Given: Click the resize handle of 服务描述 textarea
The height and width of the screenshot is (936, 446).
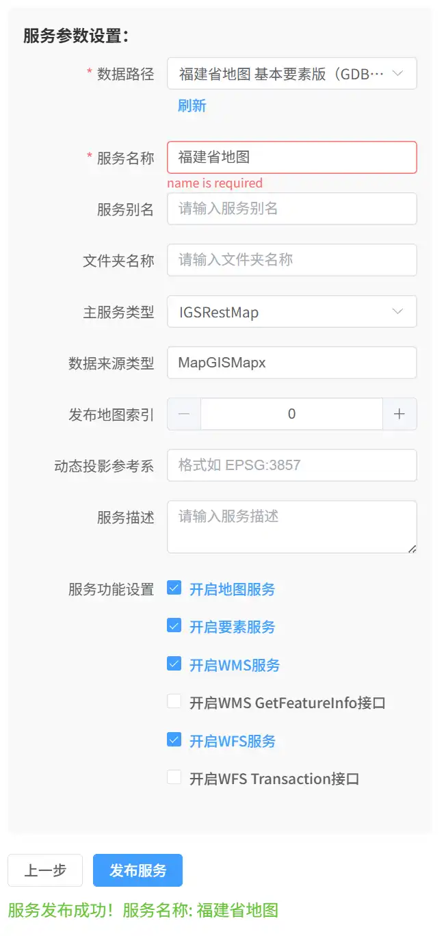Looking at the screenshot, I should (413, 549).
